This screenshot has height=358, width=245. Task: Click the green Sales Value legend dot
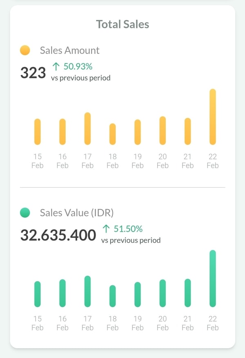(x=25, y=213)
